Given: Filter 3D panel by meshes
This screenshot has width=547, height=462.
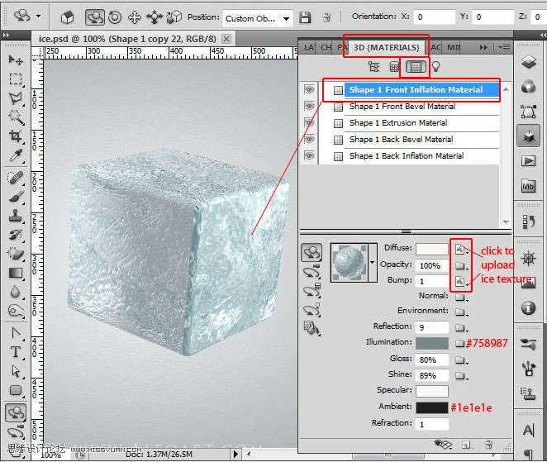Looking at the screenshot, I should [394, 66].
